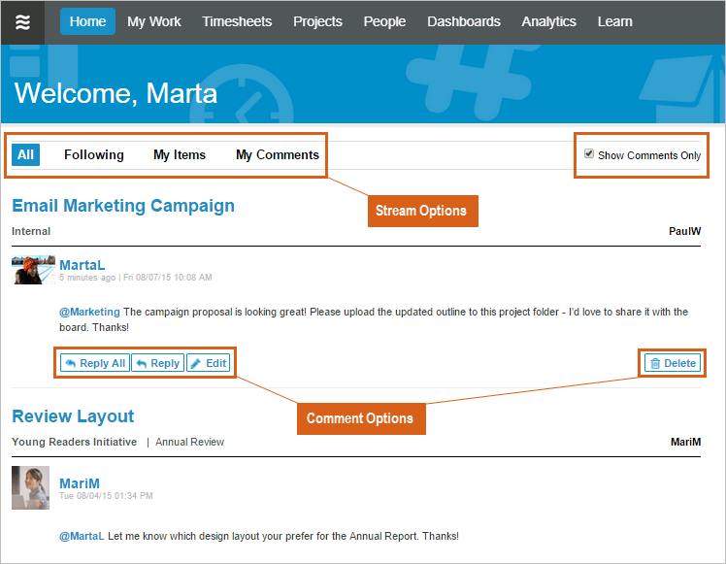Go to Timesheets in navigation bar
This screenshot has height=564, width=726.
coord(237,21)
